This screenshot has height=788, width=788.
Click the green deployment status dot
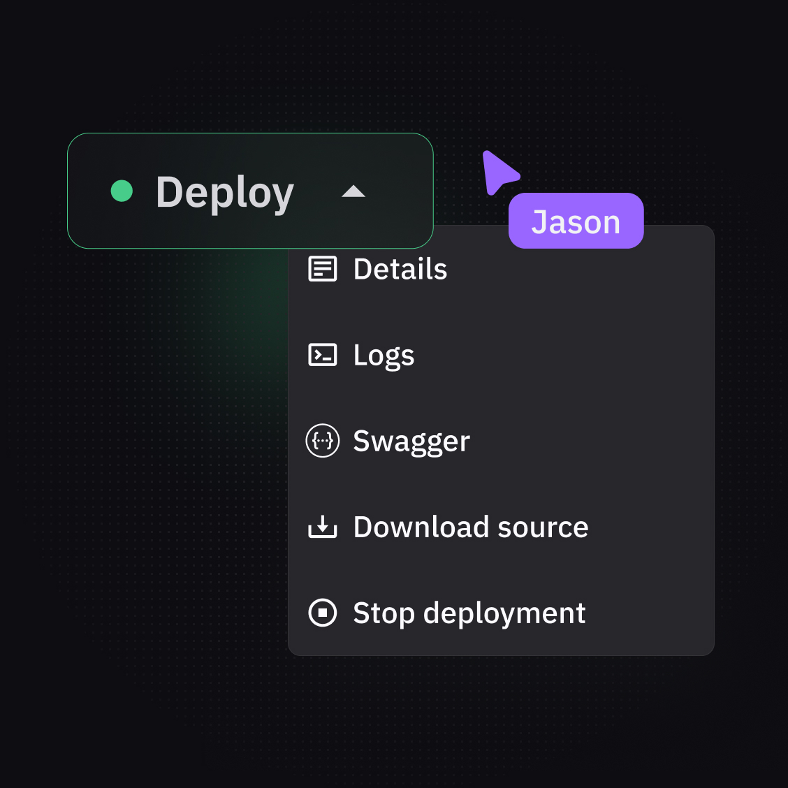[x=122, y=191]
